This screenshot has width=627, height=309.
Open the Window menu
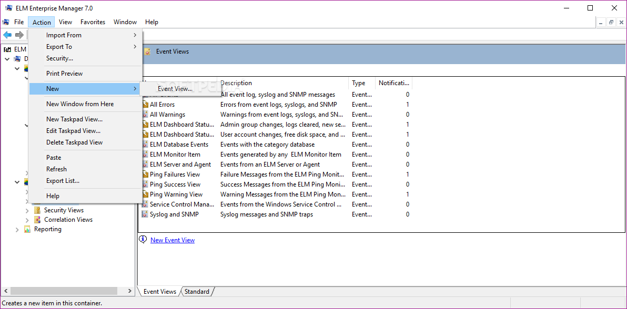pos(125,22)
